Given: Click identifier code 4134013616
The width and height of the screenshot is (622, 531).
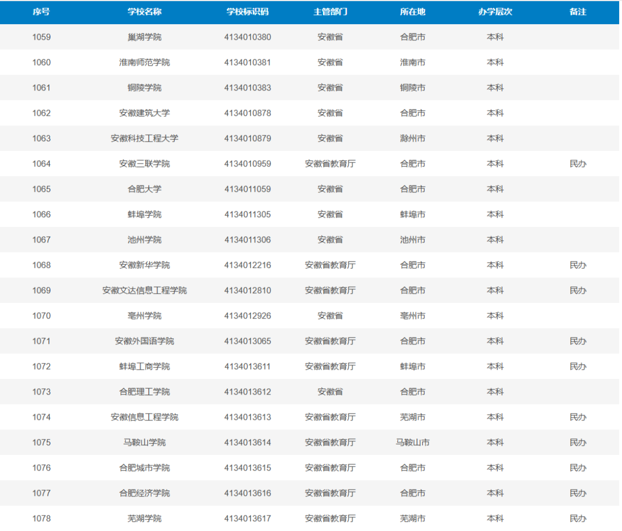Looking at the screenshot, I should pos(248,494).
